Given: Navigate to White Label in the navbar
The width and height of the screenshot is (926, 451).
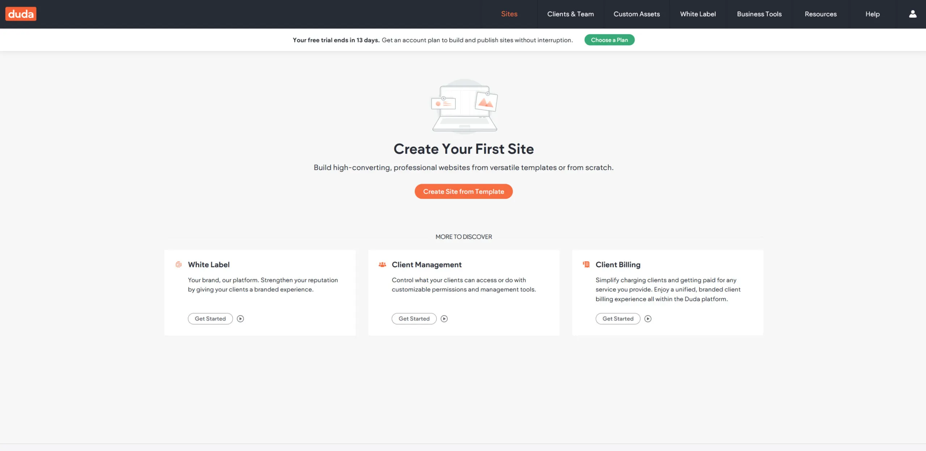Looking at the screenshot, I should [x=697, y=14].
